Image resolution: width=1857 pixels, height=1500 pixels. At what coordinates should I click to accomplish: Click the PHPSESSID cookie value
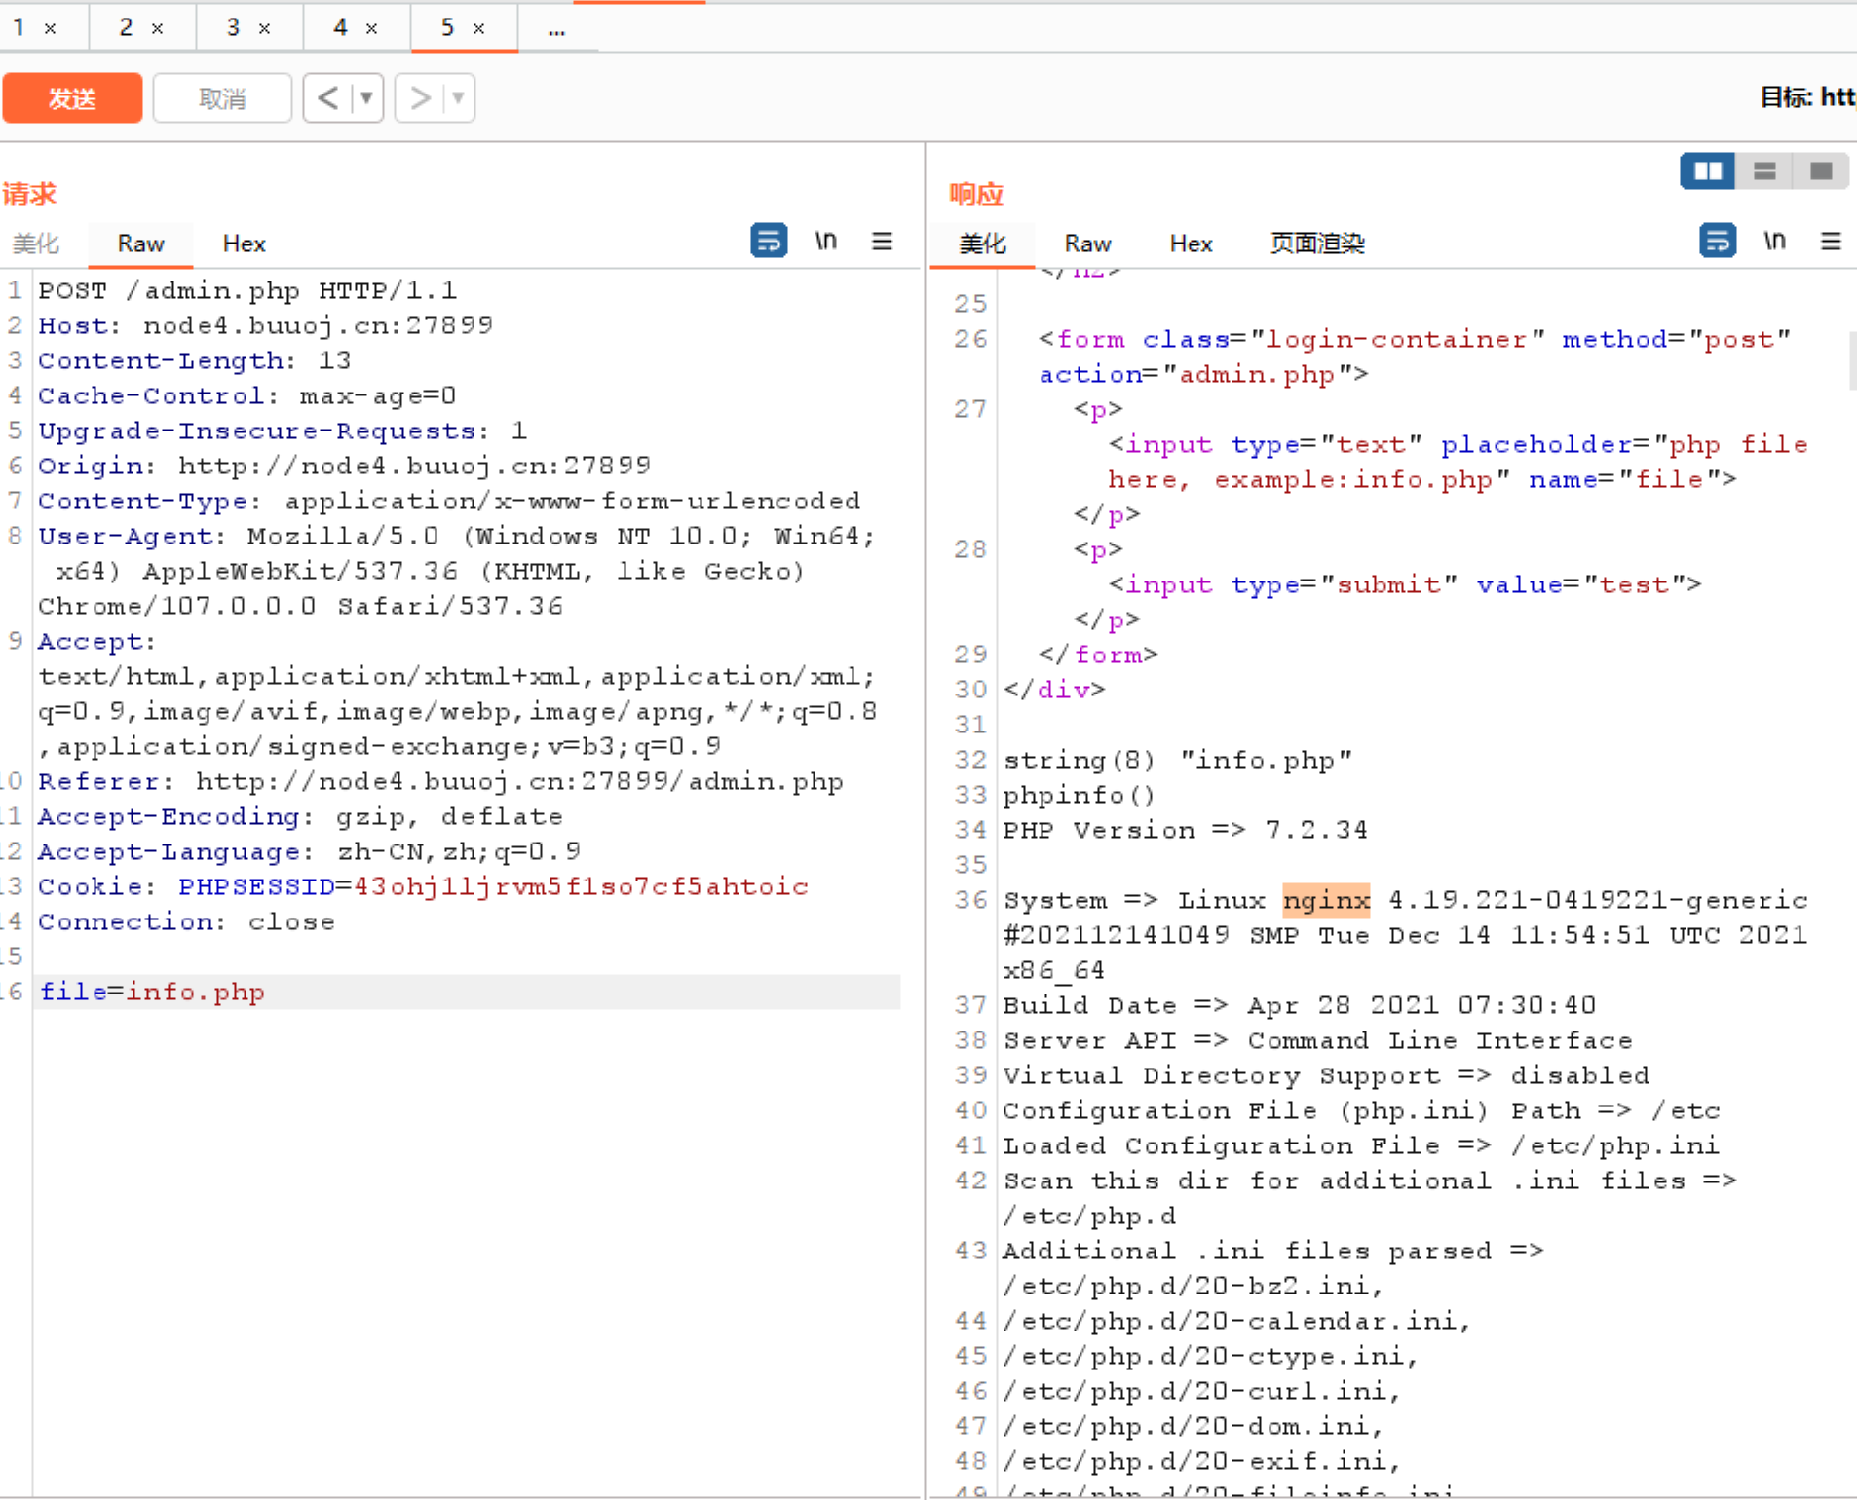pos(581,886)
